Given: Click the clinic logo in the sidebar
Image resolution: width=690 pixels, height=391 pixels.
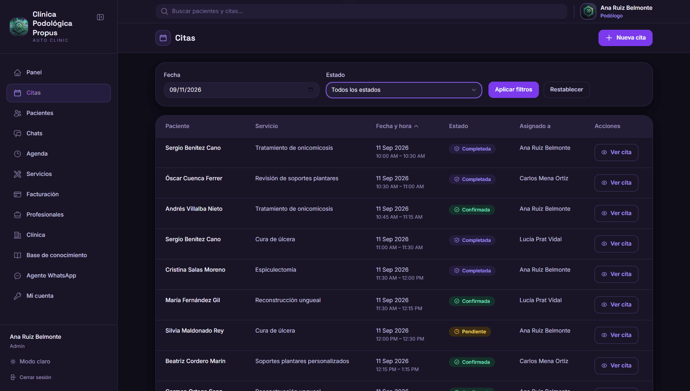Looking at the screenshot, I should [19, 26].
